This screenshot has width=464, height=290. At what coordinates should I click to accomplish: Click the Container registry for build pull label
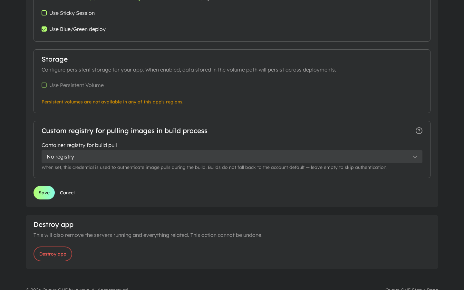tap(79, 145)
